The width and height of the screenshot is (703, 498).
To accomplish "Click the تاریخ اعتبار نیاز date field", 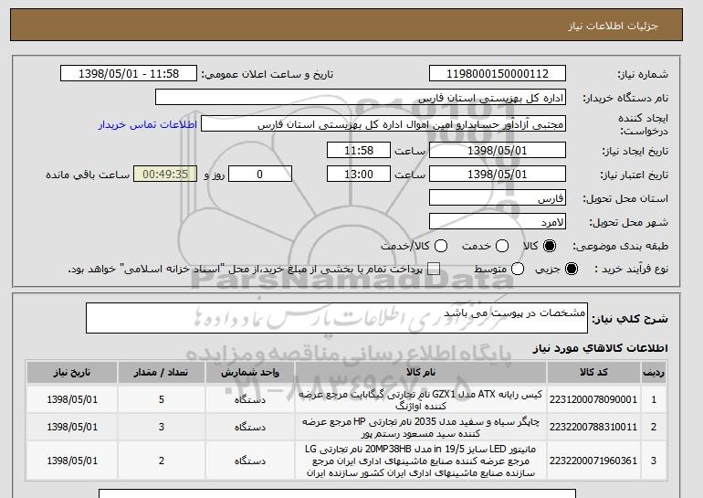I will (498, 175).
